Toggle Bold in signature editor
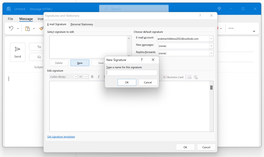 (x=92, y=77)
